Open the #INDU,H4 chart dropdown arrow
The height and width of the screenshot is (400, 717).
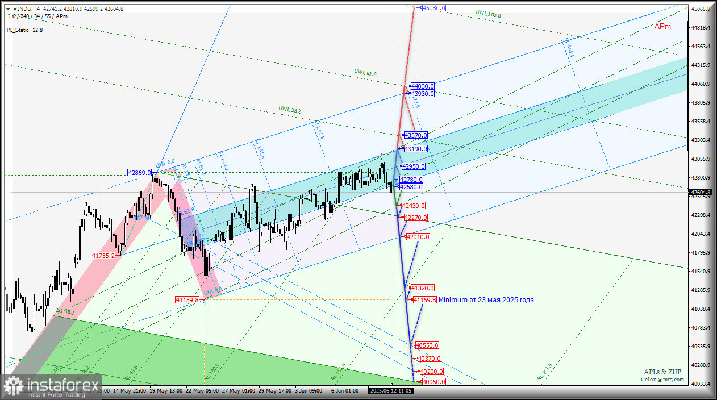tap(9, 9)
